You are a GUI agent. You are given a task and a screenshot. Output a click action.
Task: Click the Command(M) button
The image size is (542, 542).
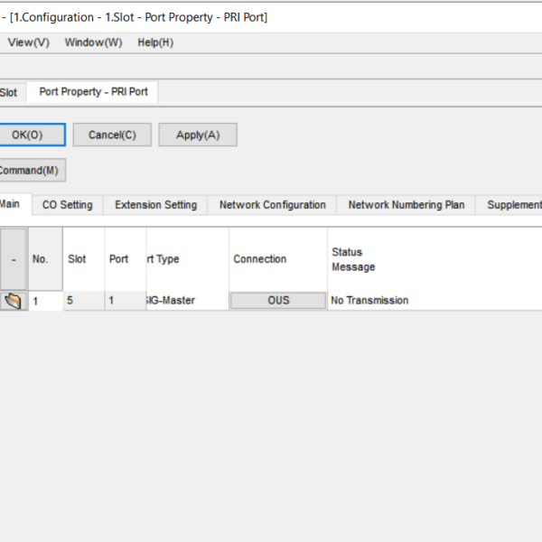(28, 170)
